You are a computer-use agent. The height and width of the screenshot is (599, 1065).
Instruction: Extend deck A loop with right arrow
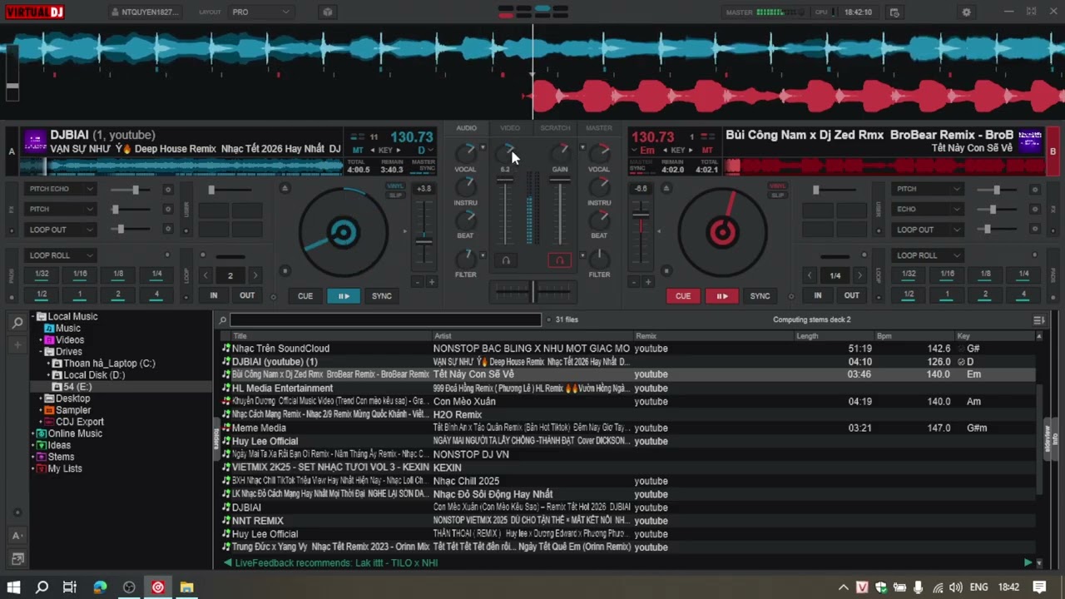(255, 275)
